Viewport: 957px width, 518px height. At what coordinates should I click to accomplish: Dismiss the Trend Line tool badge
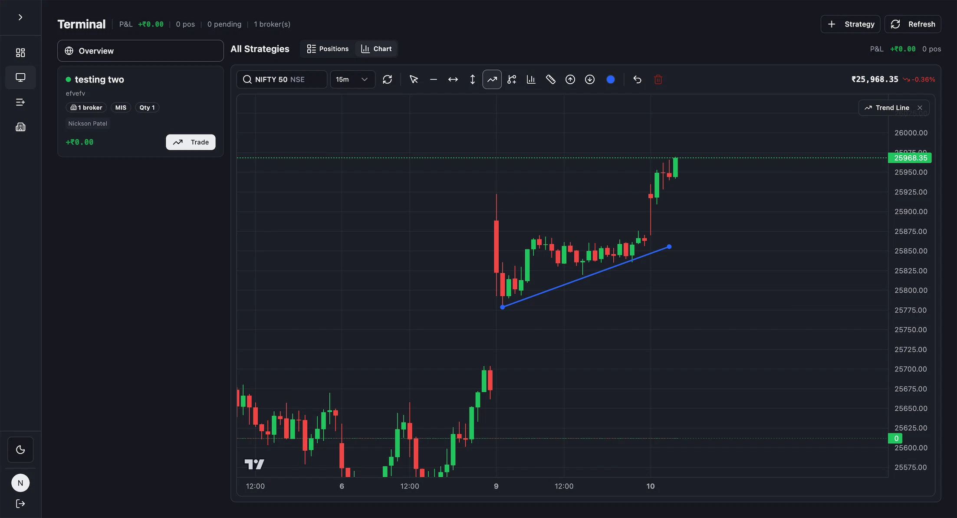(920, 108)
